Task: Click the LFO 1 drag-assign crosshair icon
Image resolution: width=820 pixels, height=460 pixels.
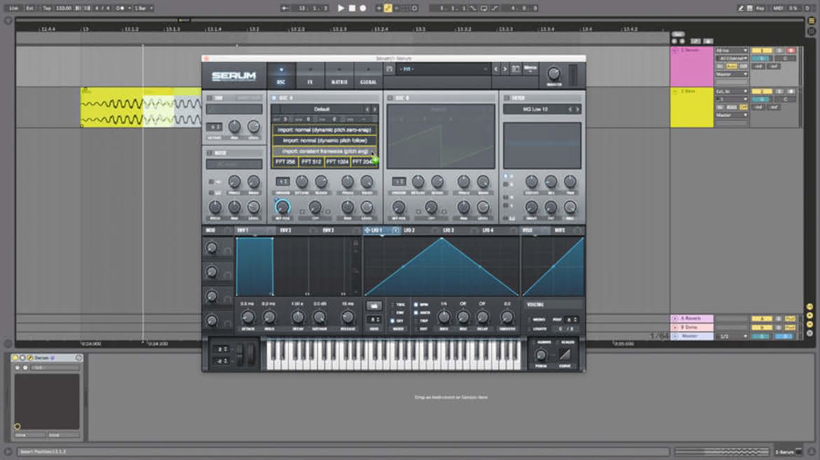Action: 367,230
